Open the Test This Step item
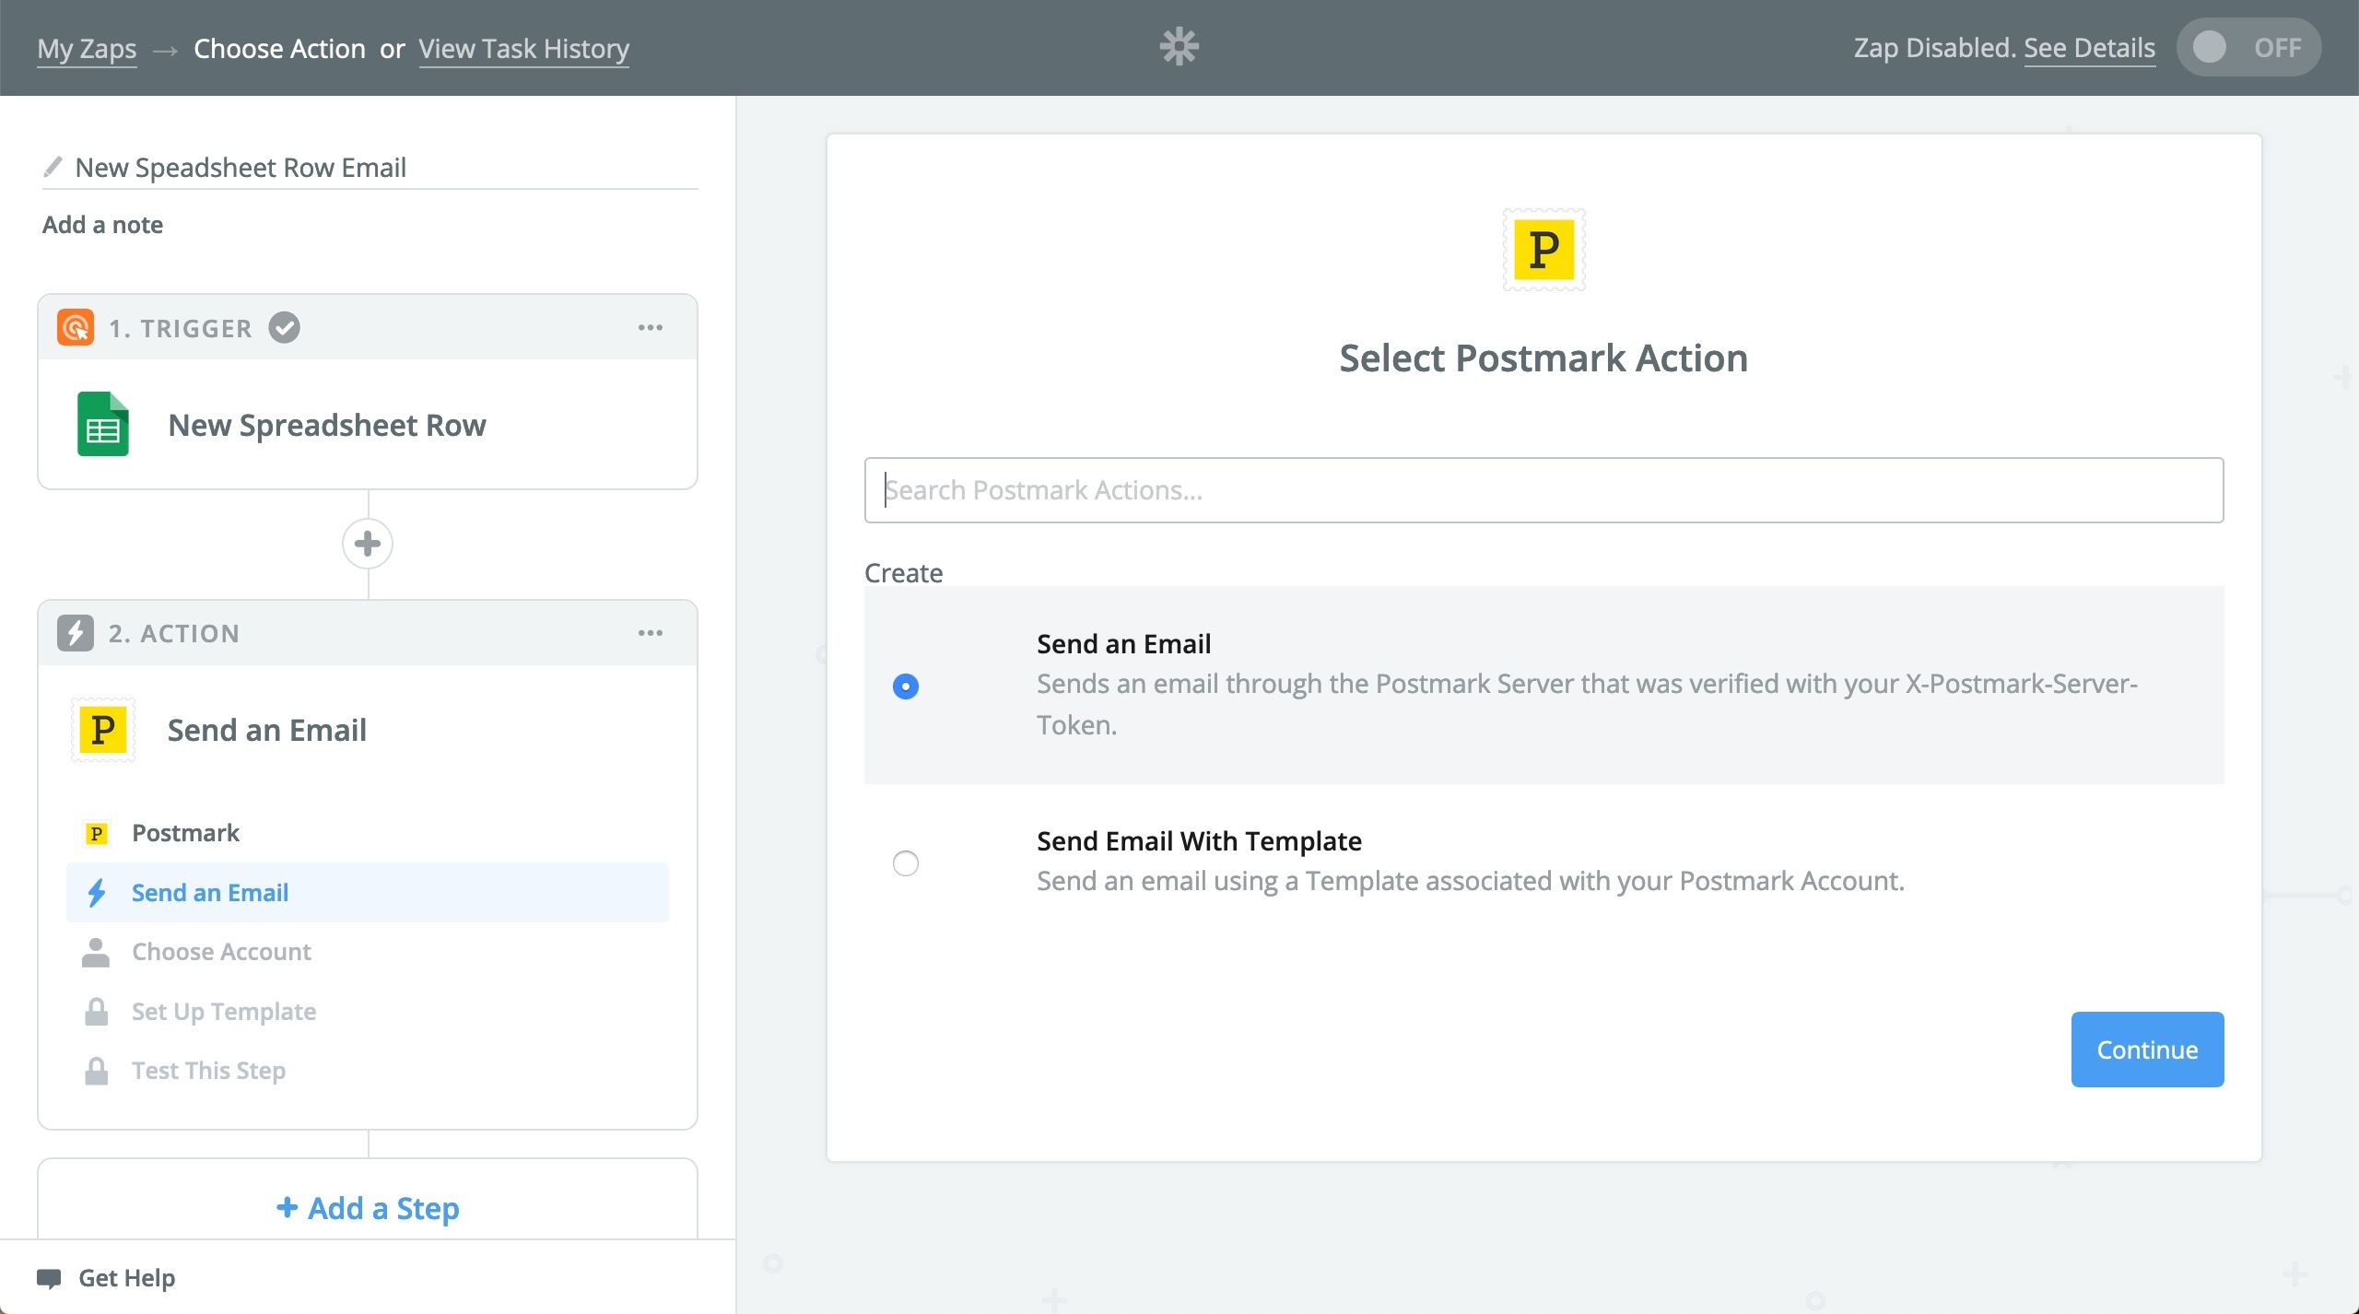The image size is (2359, 1314). (x=368, y=1071)
